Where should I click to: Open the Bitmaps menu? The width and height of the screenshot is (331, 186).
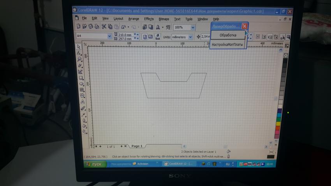[164, 19]
